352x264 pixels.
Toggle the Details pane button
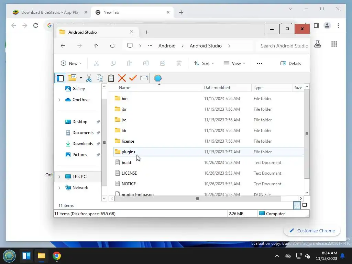pos(291,64)
